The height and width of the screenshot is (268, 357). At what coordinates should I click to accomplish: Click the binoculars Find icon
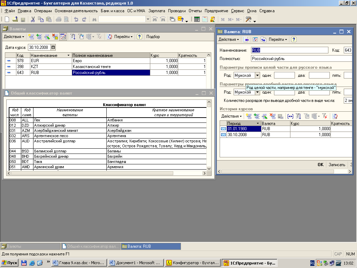click(x=94, y=20)
